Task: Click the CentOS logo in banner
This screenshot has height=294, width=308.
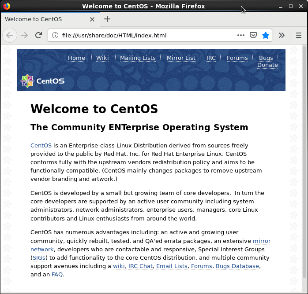Action: (42, 81)
